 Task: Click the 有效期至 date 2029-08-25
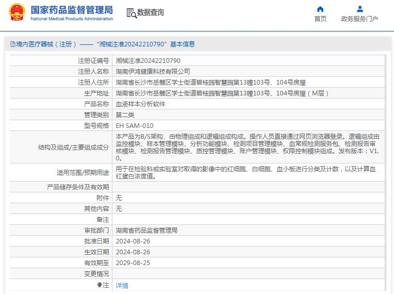tap(133, 263)
